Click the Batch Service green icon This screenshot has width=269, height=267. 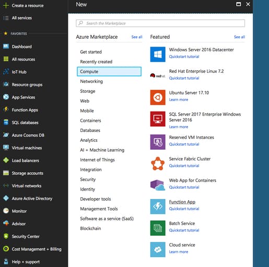pos(158,228)
